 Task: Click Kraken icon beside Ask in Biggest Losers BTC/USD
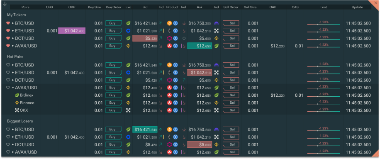pos(217,130)
